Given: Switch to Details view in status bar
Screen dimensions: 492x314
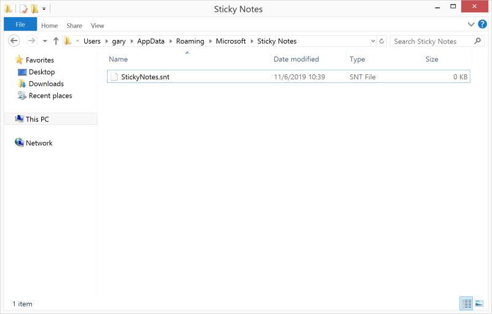Looking at the screenshot, I should point(466,304).
